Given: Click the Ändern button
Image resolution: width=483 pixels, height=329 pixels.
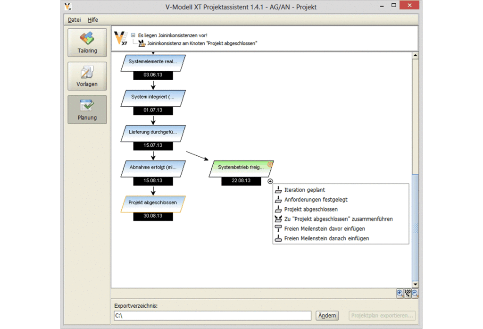Looking at the screenshot, I should coord(327,315).
